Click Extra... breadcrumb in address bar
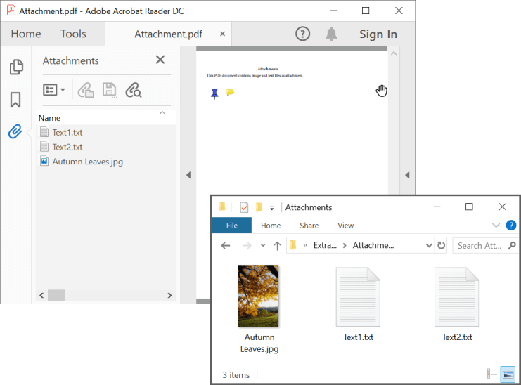 point(325,245)
